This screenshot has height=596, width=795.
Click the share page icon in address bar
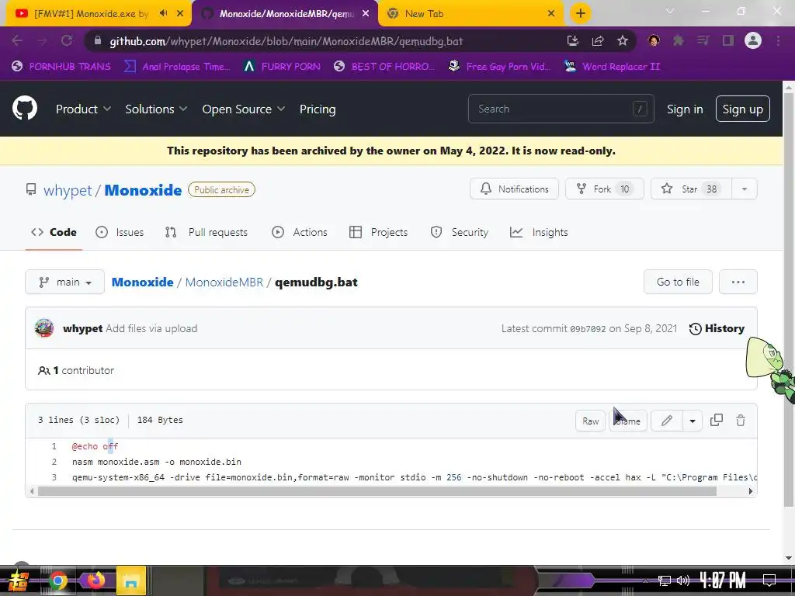click(598, 41)
